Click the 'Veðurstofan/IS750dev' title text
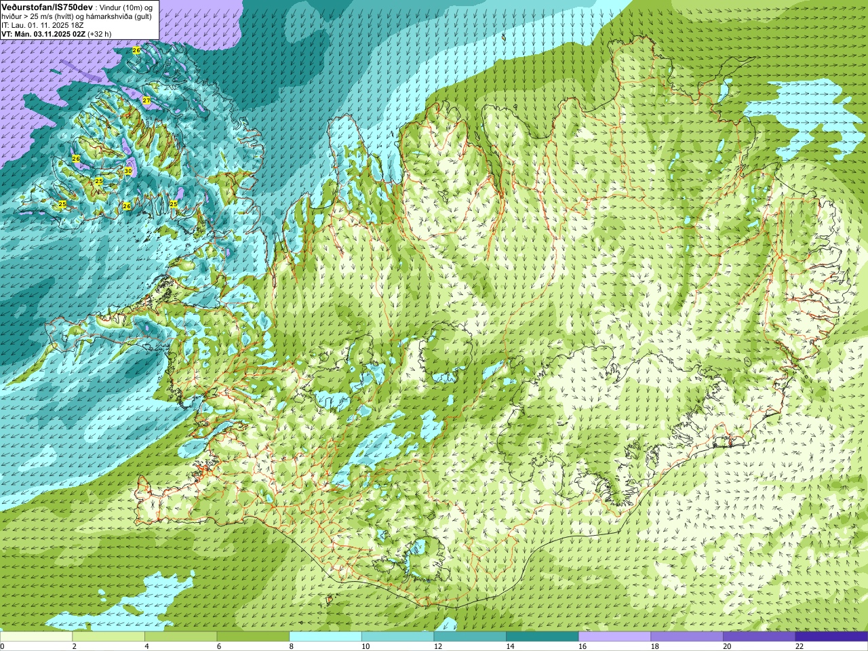The height and width of the screenshot is (651, 868). [47, 7]
